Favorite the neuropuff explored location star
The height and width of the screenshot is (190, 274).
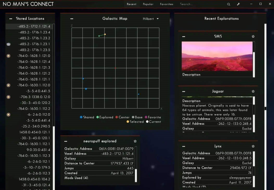pos(135,141)
